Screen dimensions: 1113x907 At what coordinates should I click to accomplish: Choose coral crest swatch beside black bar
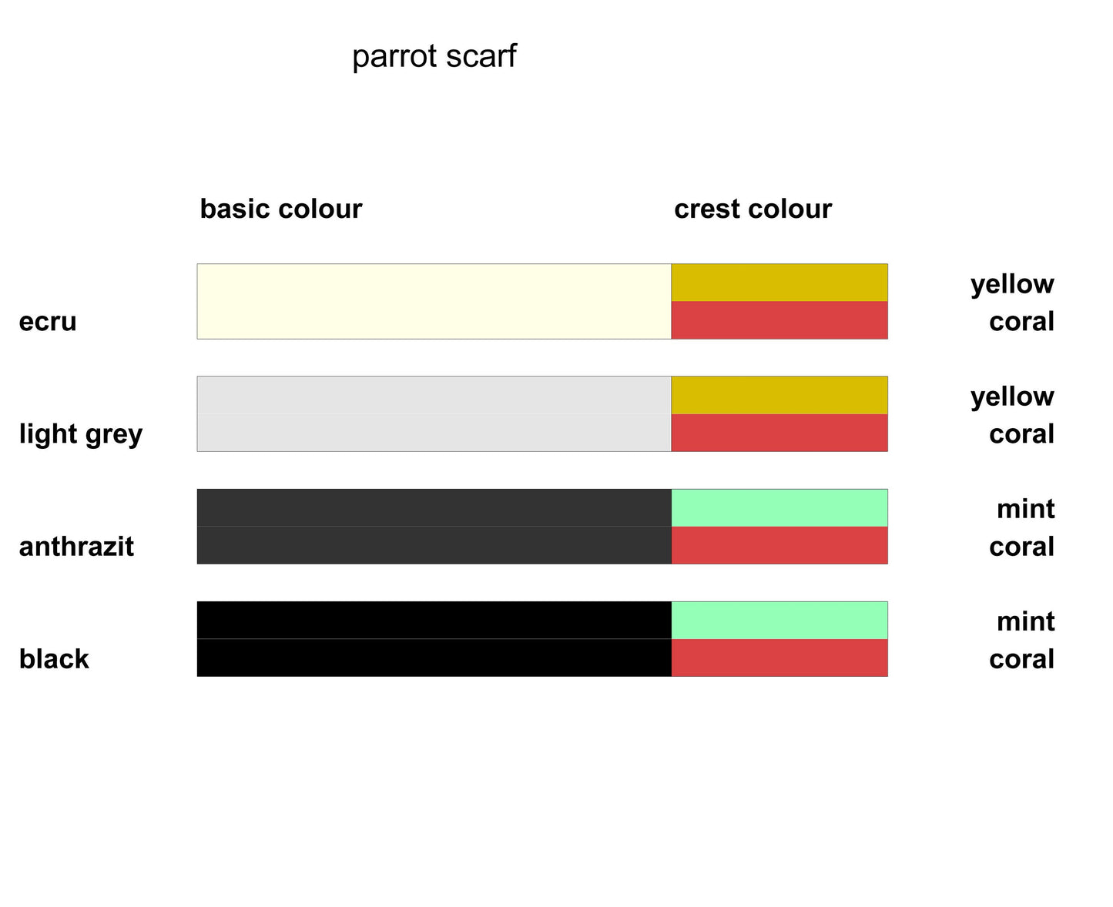coord(779,658)
